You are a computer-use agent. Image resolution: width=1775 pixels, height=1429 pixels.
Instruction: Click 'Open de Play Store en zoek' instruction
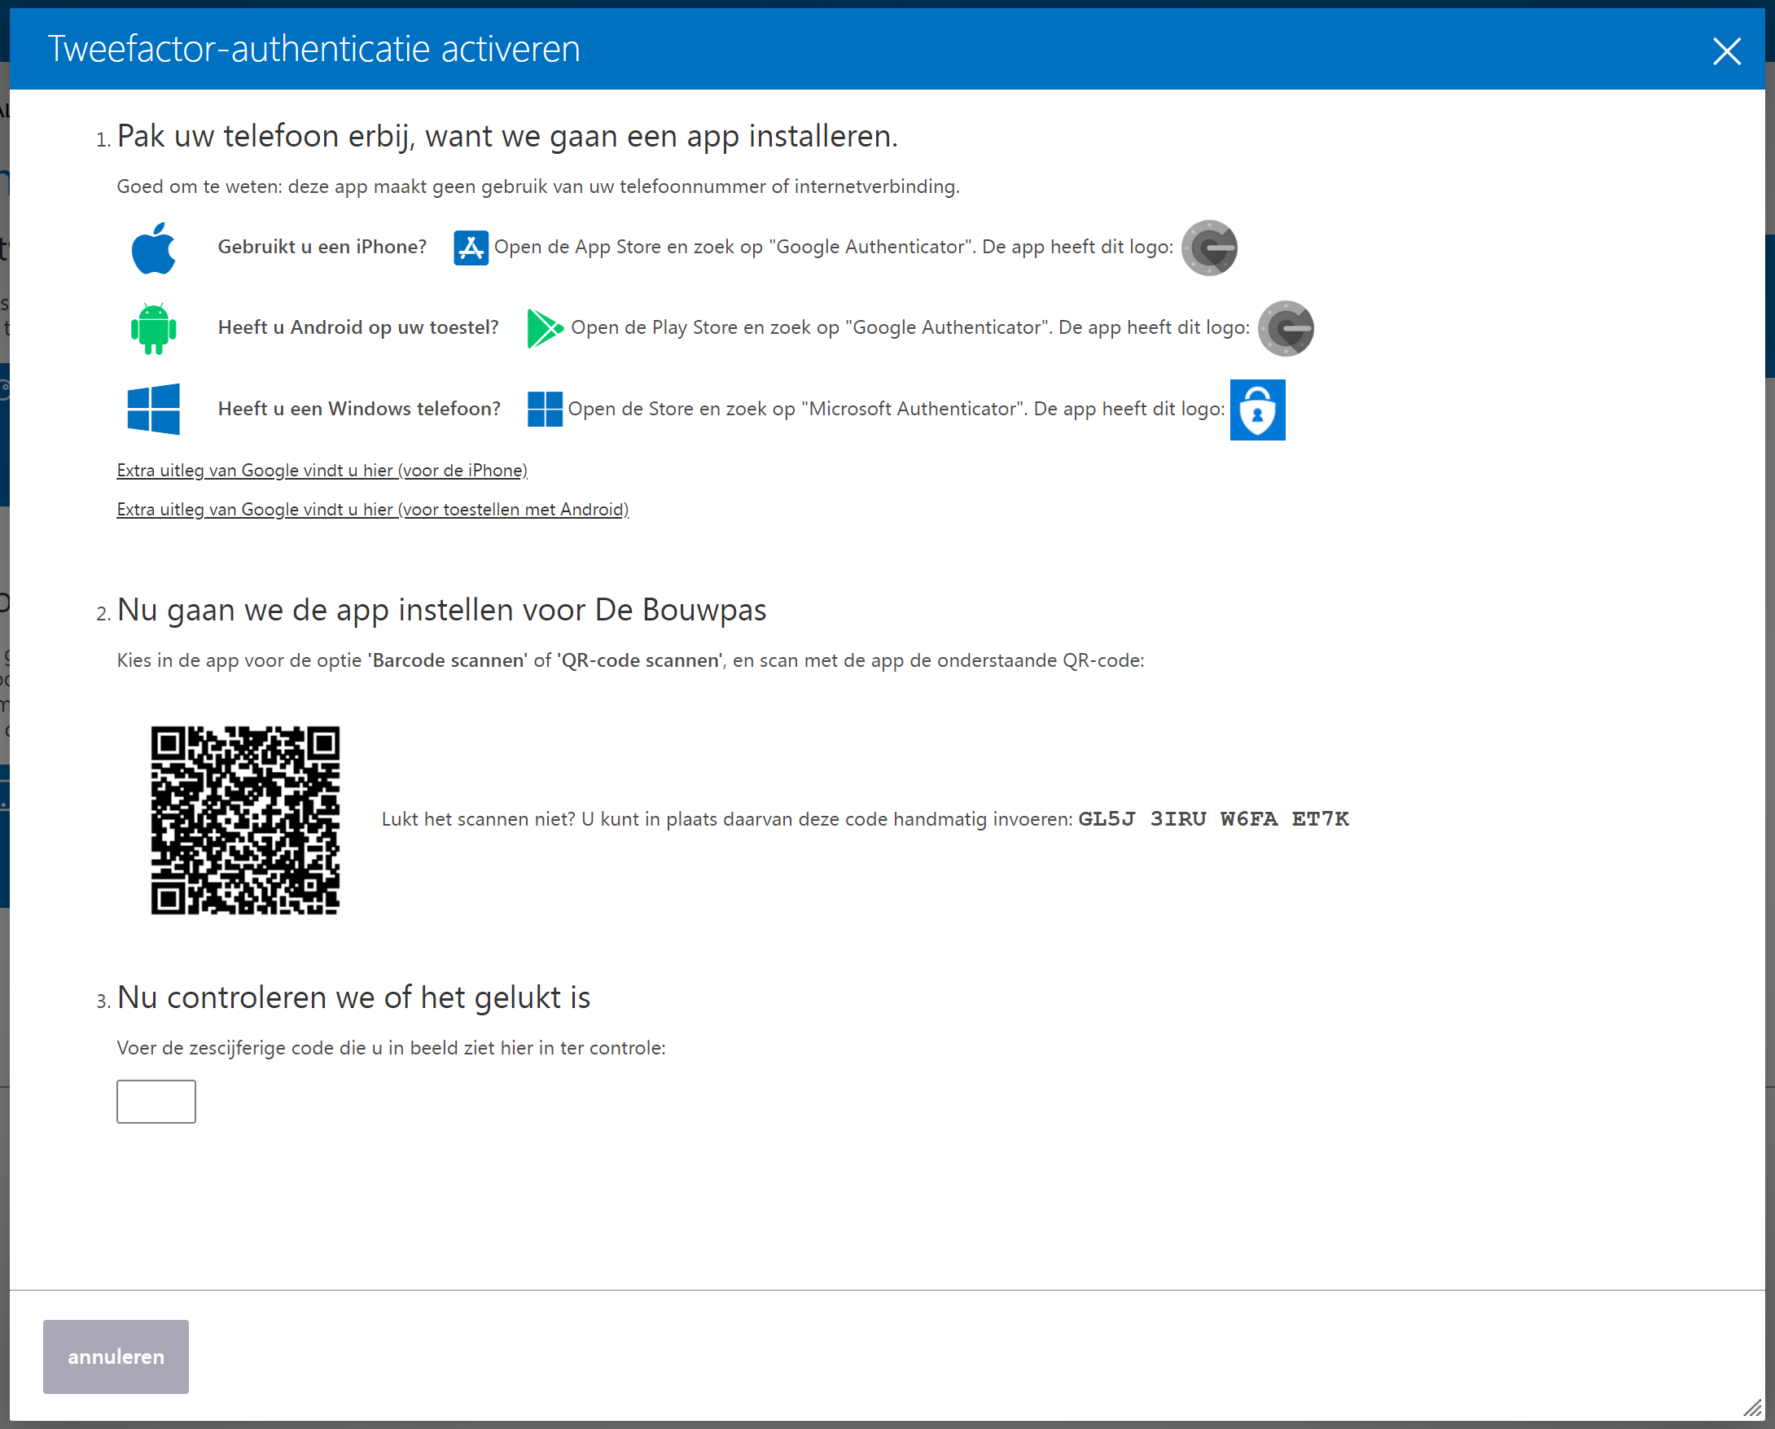909,327
